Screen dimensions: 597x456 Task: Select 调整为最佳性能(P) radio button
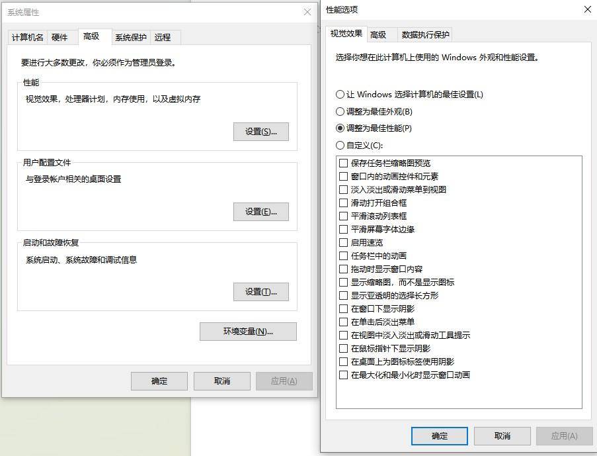(374, 128)
